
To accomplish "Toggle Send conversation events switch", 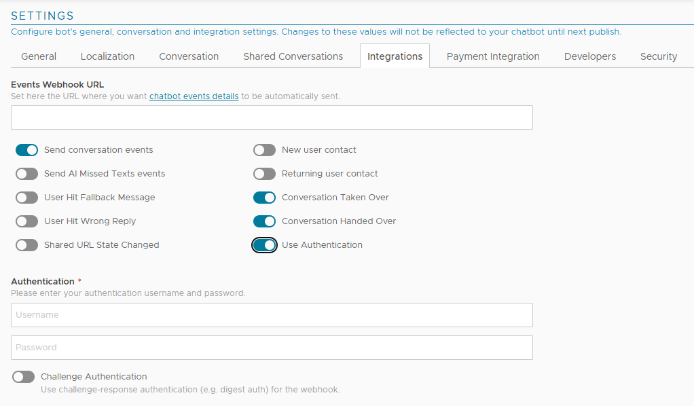I will tap(27, 150).
